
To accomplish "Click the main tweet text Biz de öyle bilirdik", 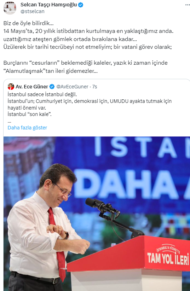I will [28, 23].
